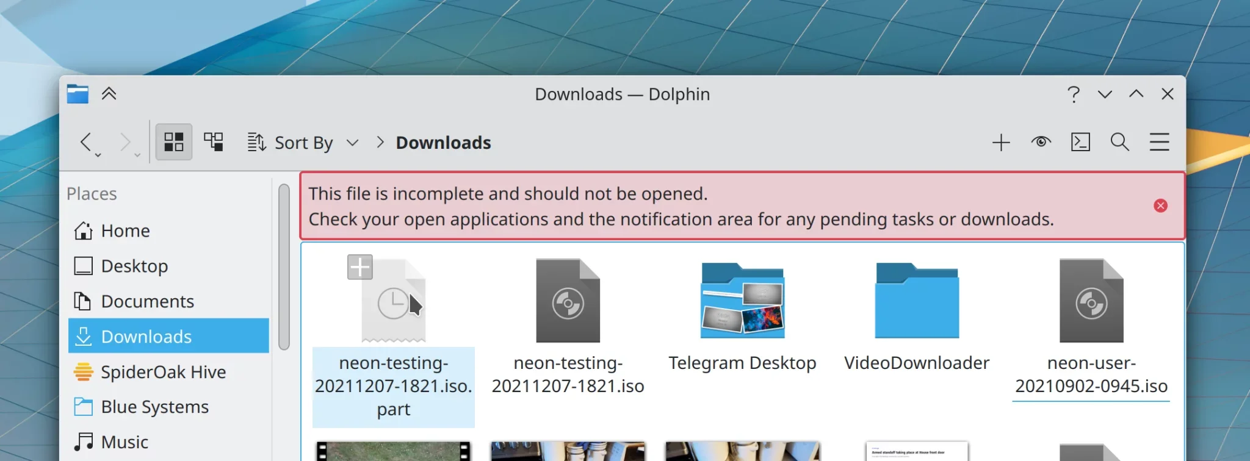Click the Places panel scrollbar

click(284, 267)
